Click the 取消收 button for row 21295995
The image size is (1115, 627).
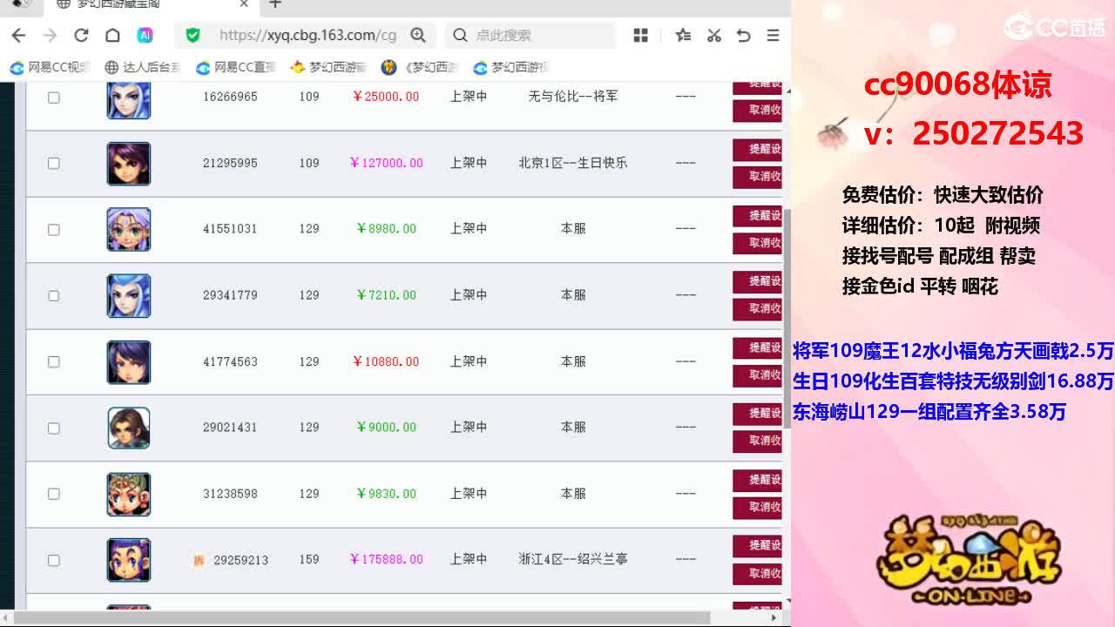pos(757,176)
